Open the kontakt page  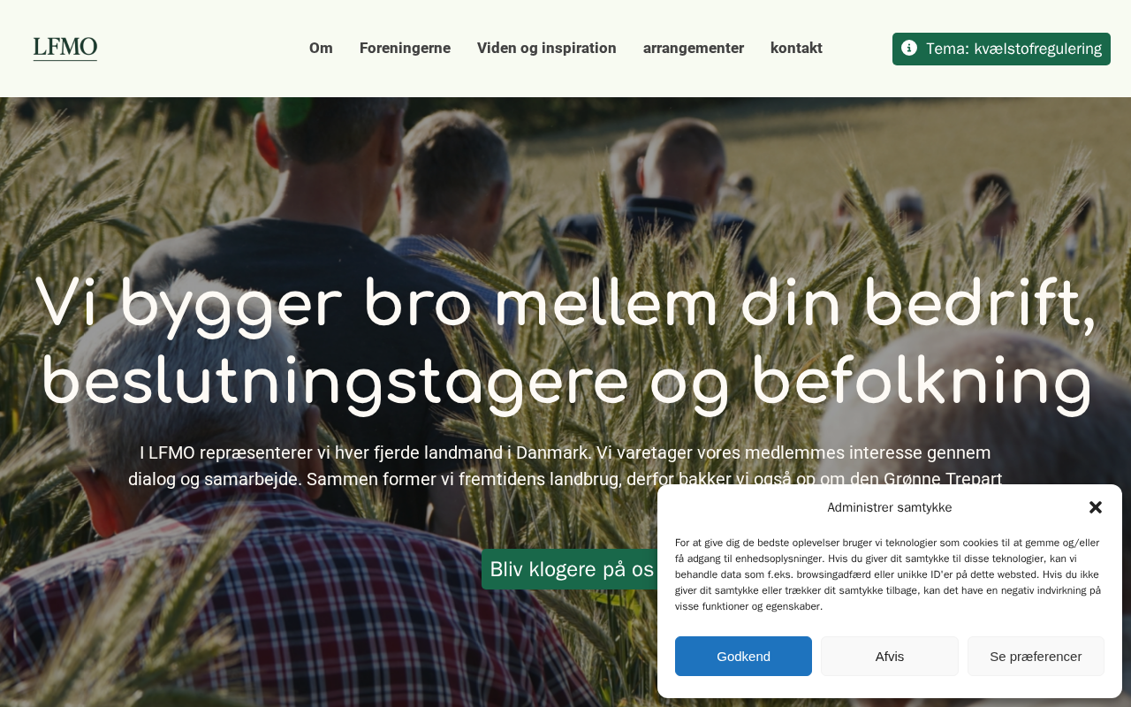click(x=796, y=48)
